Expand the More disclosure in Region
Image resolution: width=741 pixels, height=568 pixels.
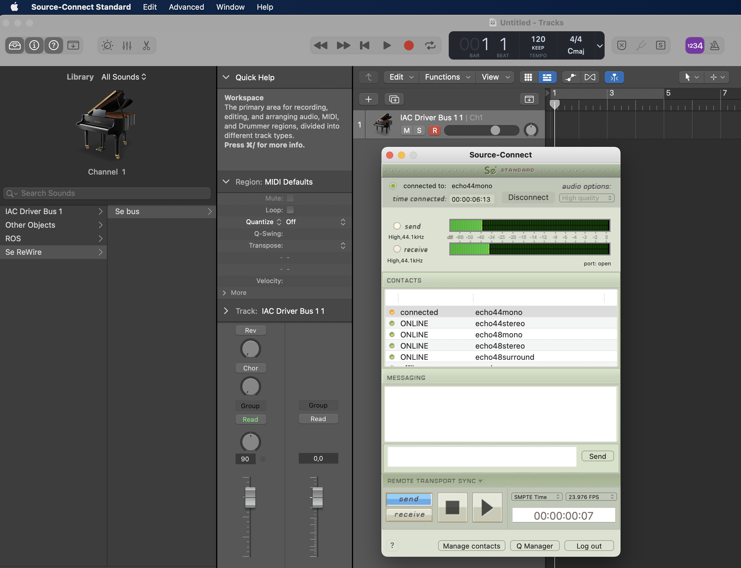(225, 293)
